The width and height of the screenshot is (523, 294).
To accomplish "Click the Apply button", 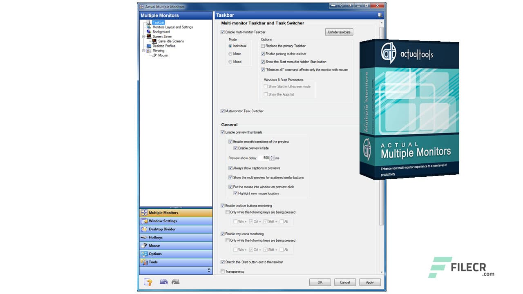I will coord(370,282).
